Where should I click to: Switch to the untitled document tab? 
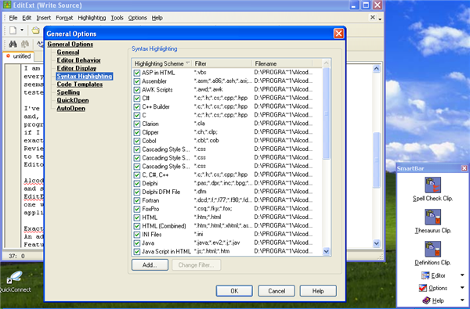tap(19, 56)
